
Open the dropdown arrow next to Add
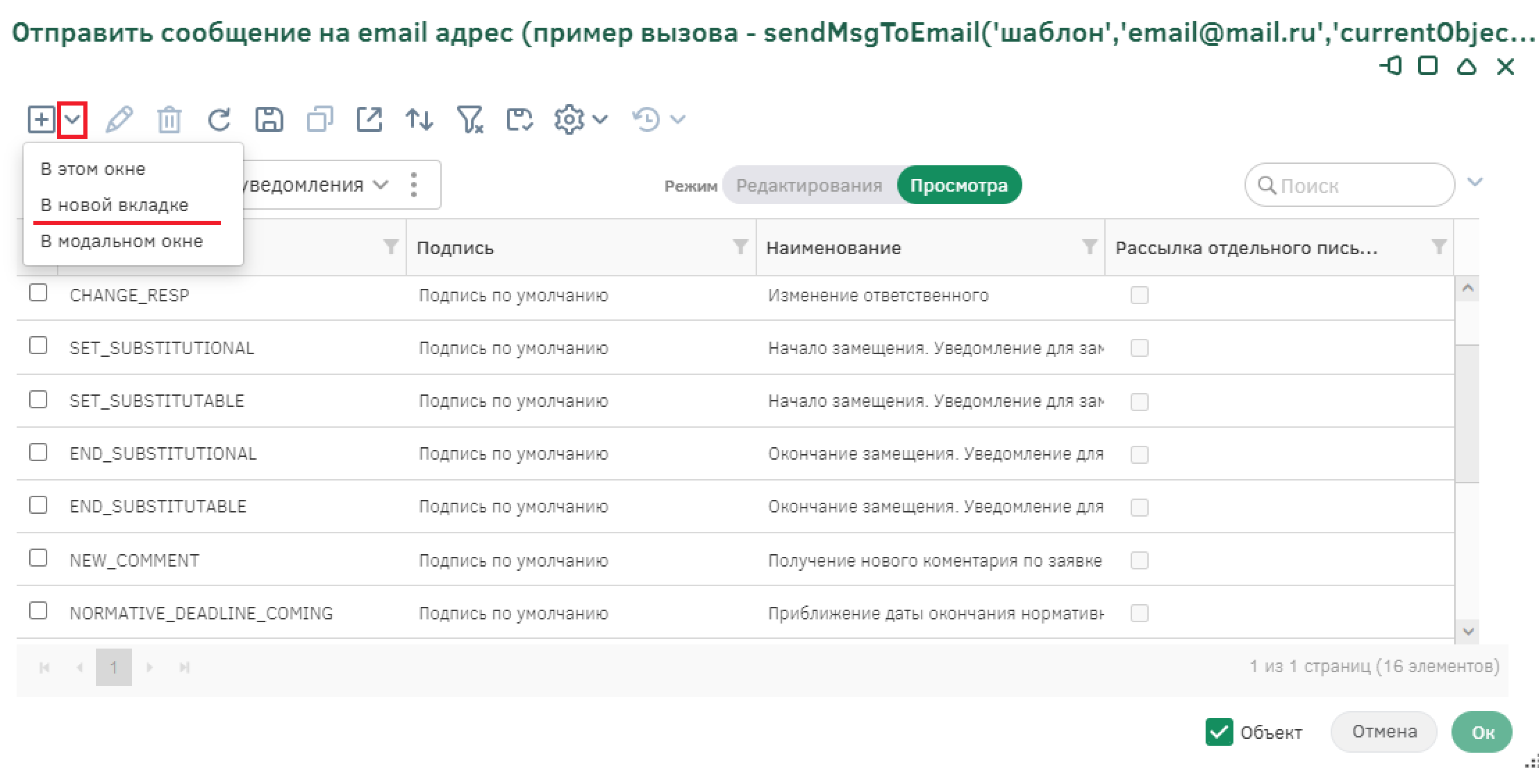point(72,119)
